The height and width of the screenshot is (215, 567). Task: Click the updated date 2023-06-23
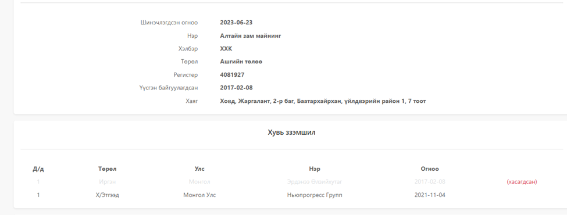pos(236,23)
